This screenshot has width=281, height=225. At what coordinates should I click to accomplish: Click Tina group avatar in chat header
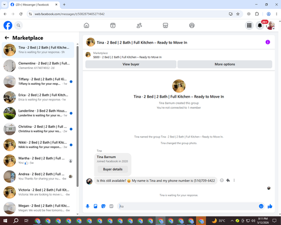[x=90, y=42]
